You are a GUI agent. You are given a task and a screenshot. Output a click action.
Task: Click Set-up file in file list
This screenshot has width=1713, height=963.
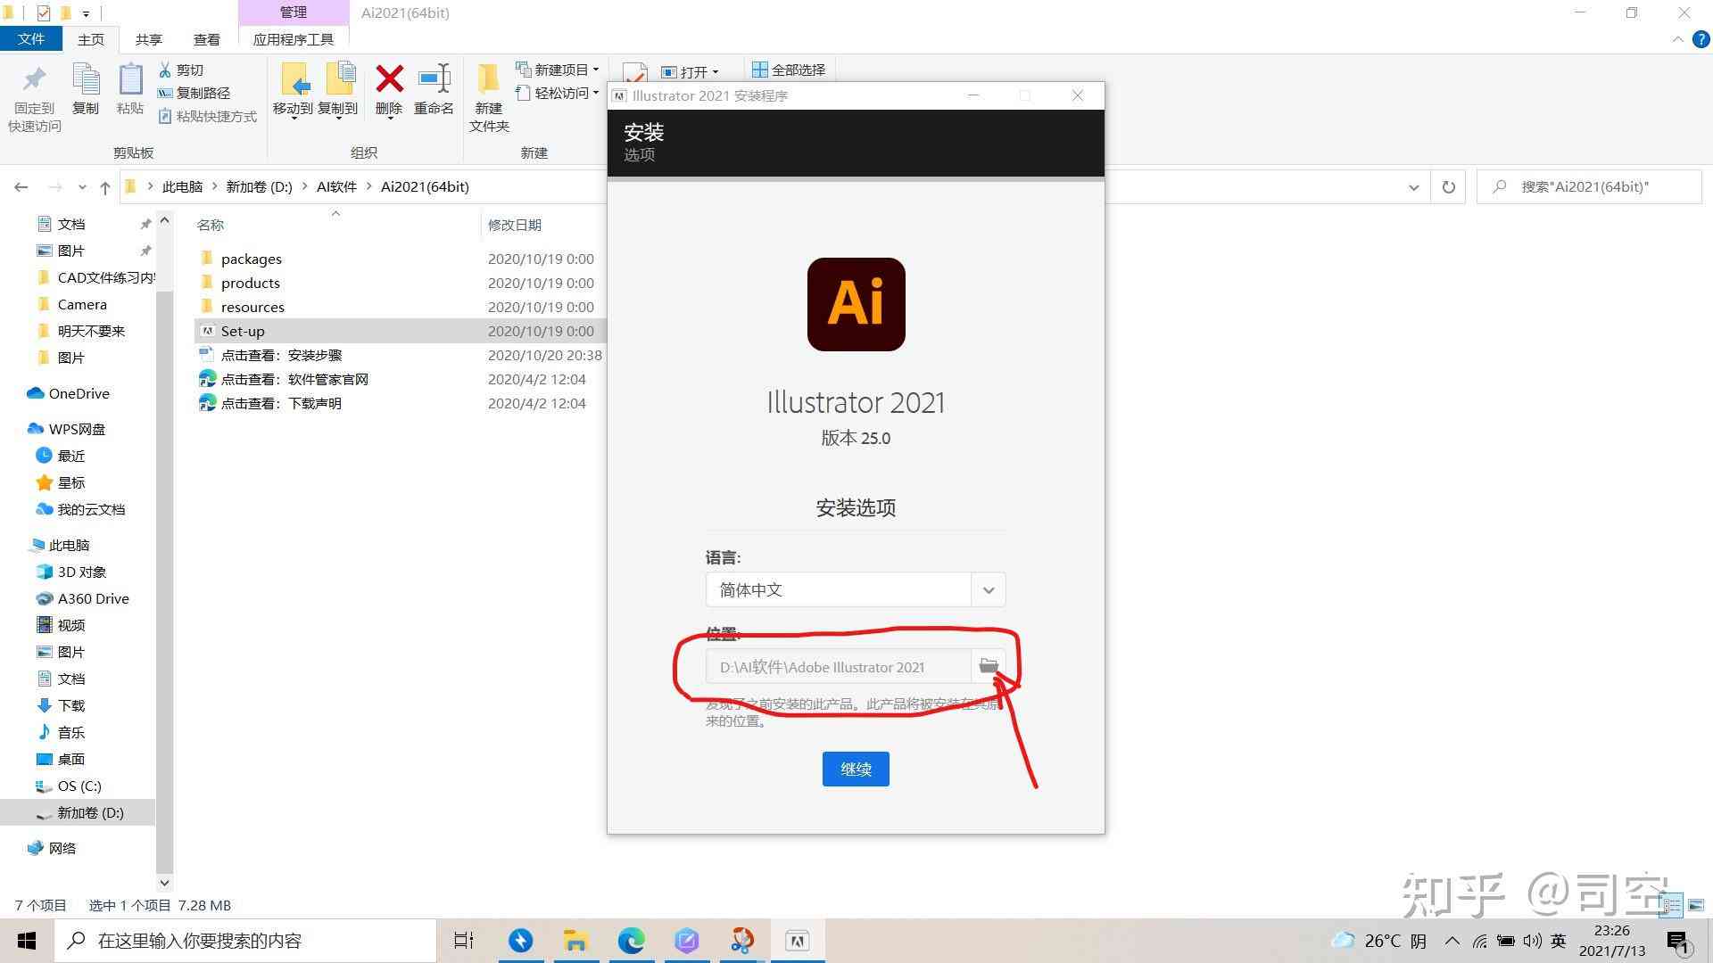(243, 331)
